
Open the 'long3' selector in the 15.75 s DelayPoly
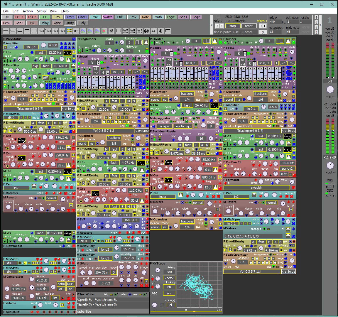(105, 249)
